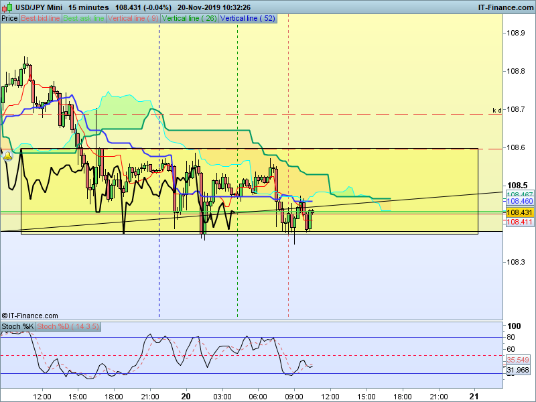Click the yellow 108.431 current price tag
Viewport: 536px width, 402px height.
[x=520, y=212]
